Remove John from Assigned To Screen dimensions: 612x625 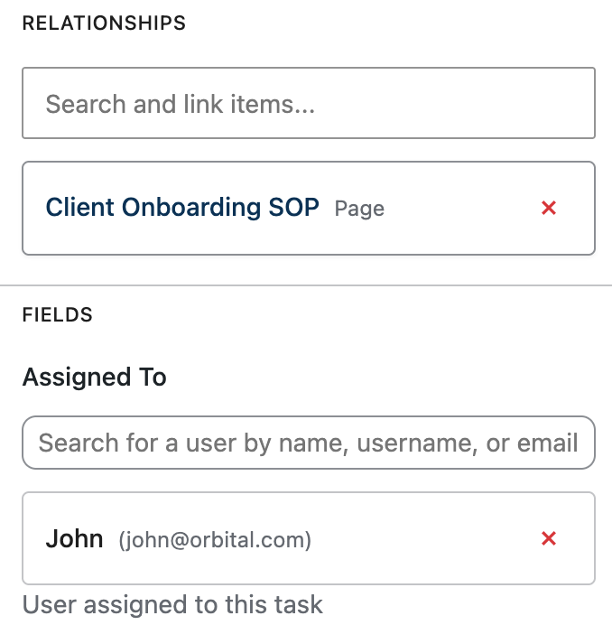coord(549,538)
